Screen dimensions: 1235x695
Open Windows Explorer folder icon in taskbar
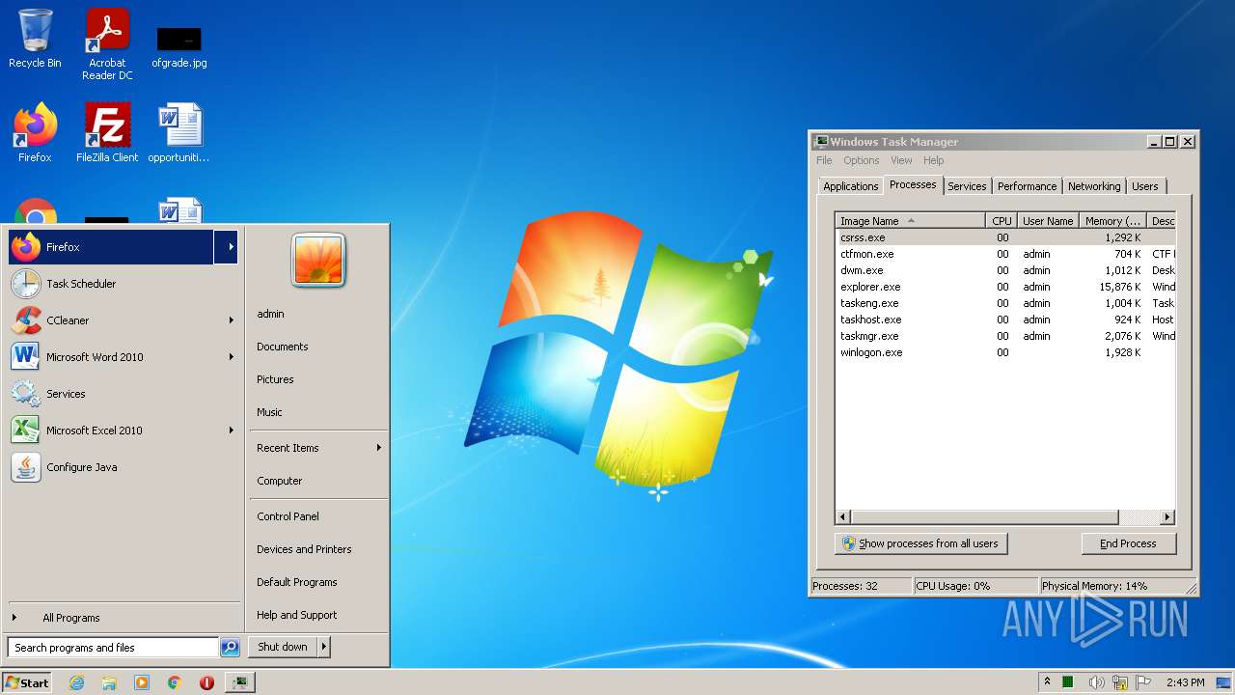coord(109,682)
